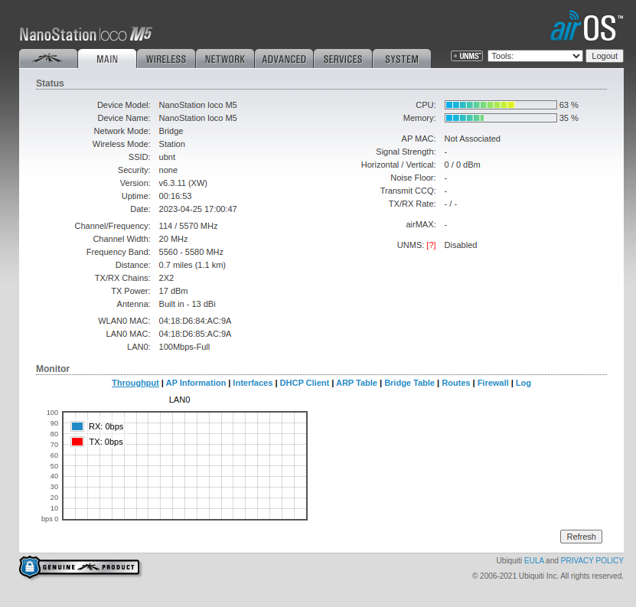Click the Channel Width value 20 MHz

click(173, 239)
